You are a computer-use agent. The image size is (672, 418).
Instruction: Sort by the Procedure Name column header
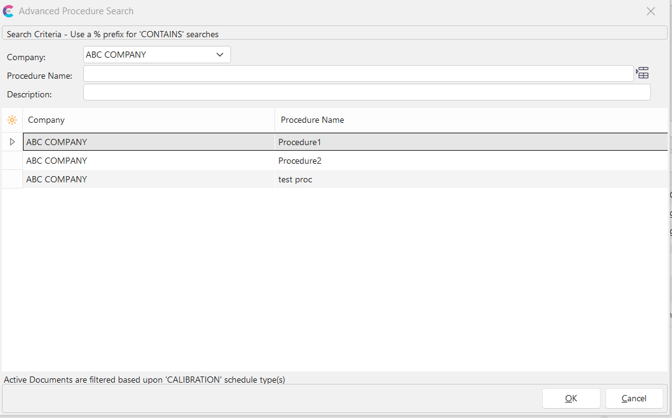click(x=470, y=120)
